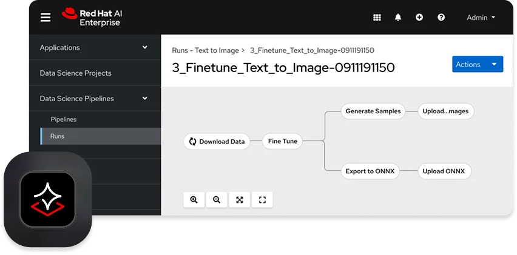Go to Data Science Projects
The height and width of the screenshot is (255, 517).
(x=75, y=73)
